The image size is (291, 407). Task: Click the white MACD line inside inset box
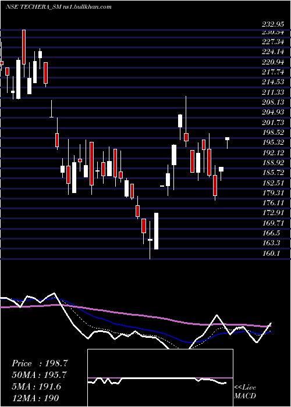click(x=157, y=380)
